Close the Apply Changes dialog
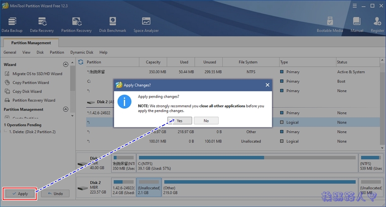 pos(267,85)
